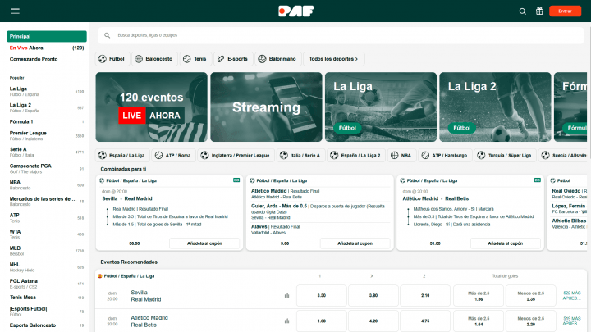Screen dimensions: 591x332
Task: Open |Esports Fútbol| in the sidebar
Action: (47, 312)
